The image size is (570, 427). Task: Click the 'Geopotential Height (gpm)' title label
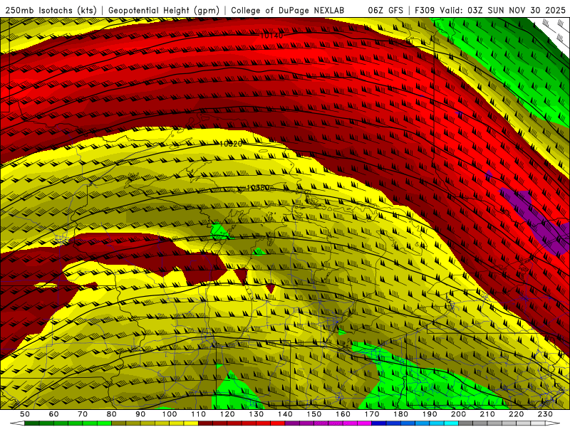pyautogui.click(x=164, y=10)
